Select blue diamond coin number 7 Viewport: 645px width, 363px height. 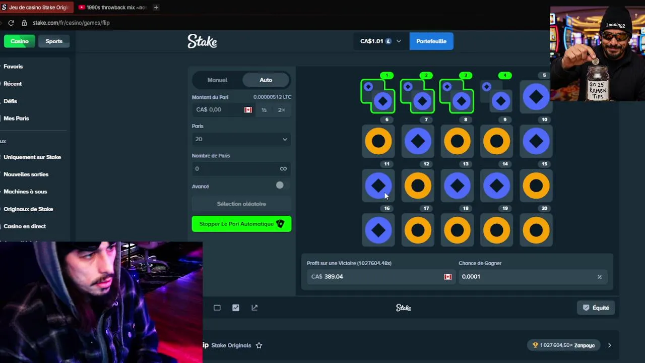click(x=417, y=142)
